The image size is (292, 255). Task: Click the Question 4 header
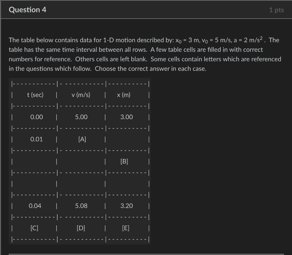(27, 9)
